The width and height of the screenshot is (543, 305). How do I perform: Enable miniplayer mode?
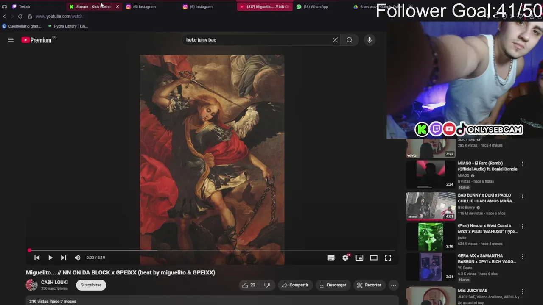point(359,258)
